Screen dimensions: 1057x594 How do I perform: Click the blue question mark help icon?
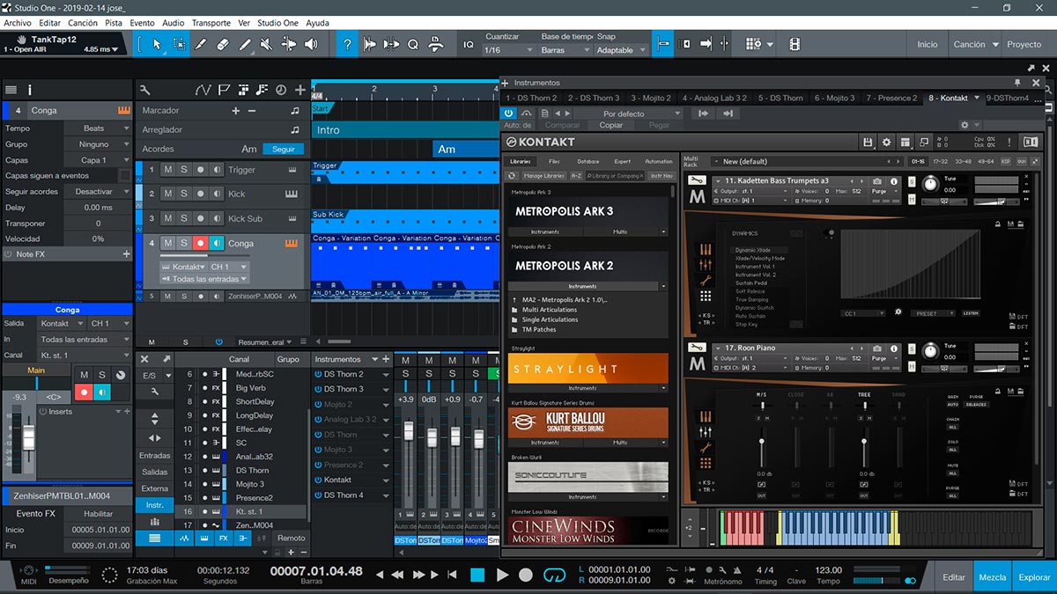coord(347,44)
